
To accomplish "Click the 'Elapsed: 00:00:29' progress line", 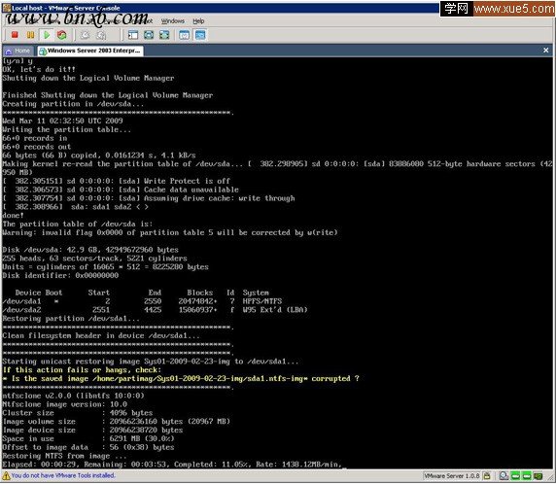I will coord(172,465).
